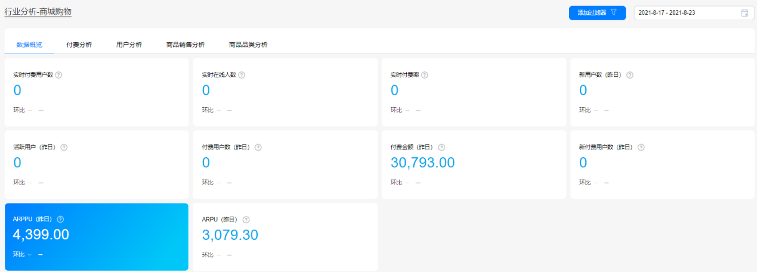
Task: Click help icon beside 付费金额 (昨日)
Action: pyautogui.click(x=442, y=147)
